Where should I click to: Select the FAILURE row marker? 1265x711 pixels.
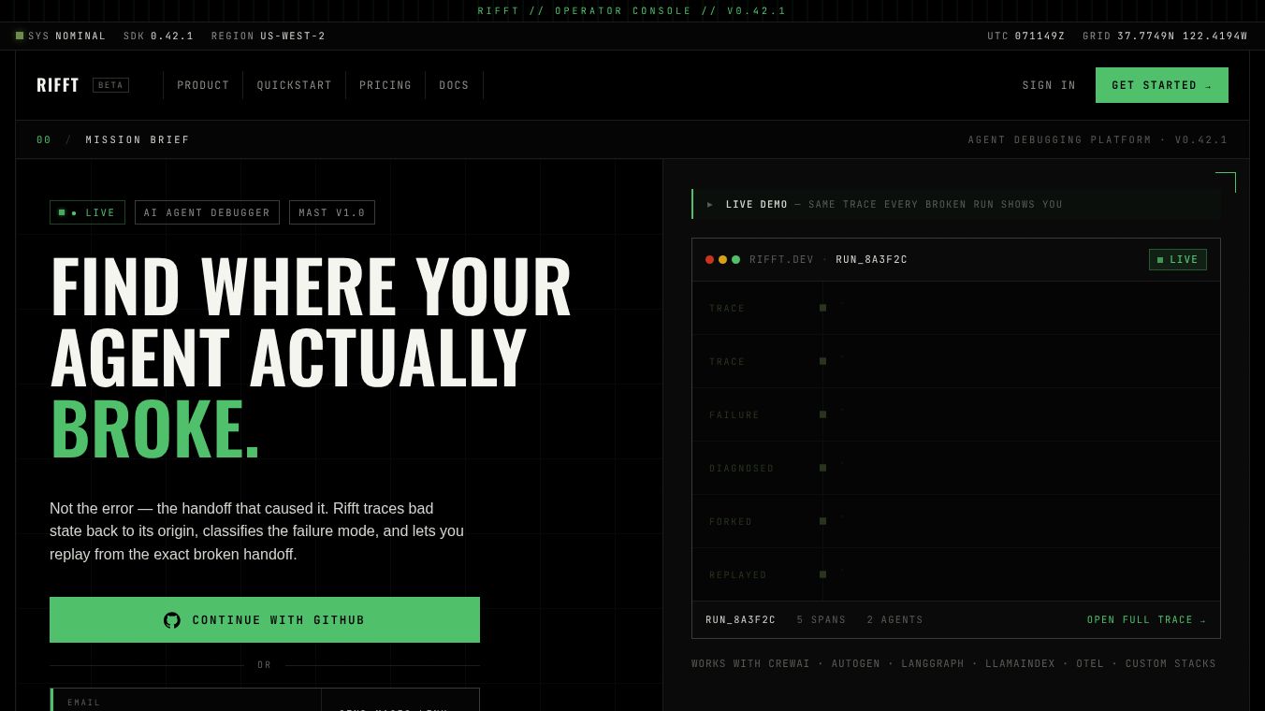pyautogui.click(x=822, y=414)
